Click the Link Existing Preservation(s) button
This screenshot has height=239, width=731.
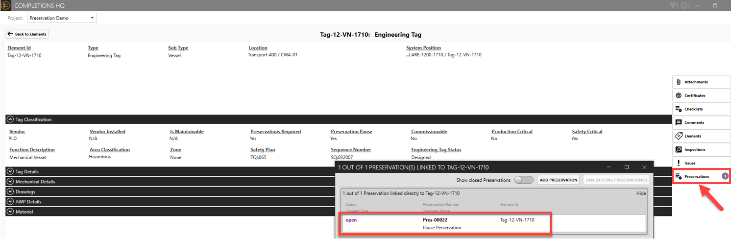click(616, 180)
